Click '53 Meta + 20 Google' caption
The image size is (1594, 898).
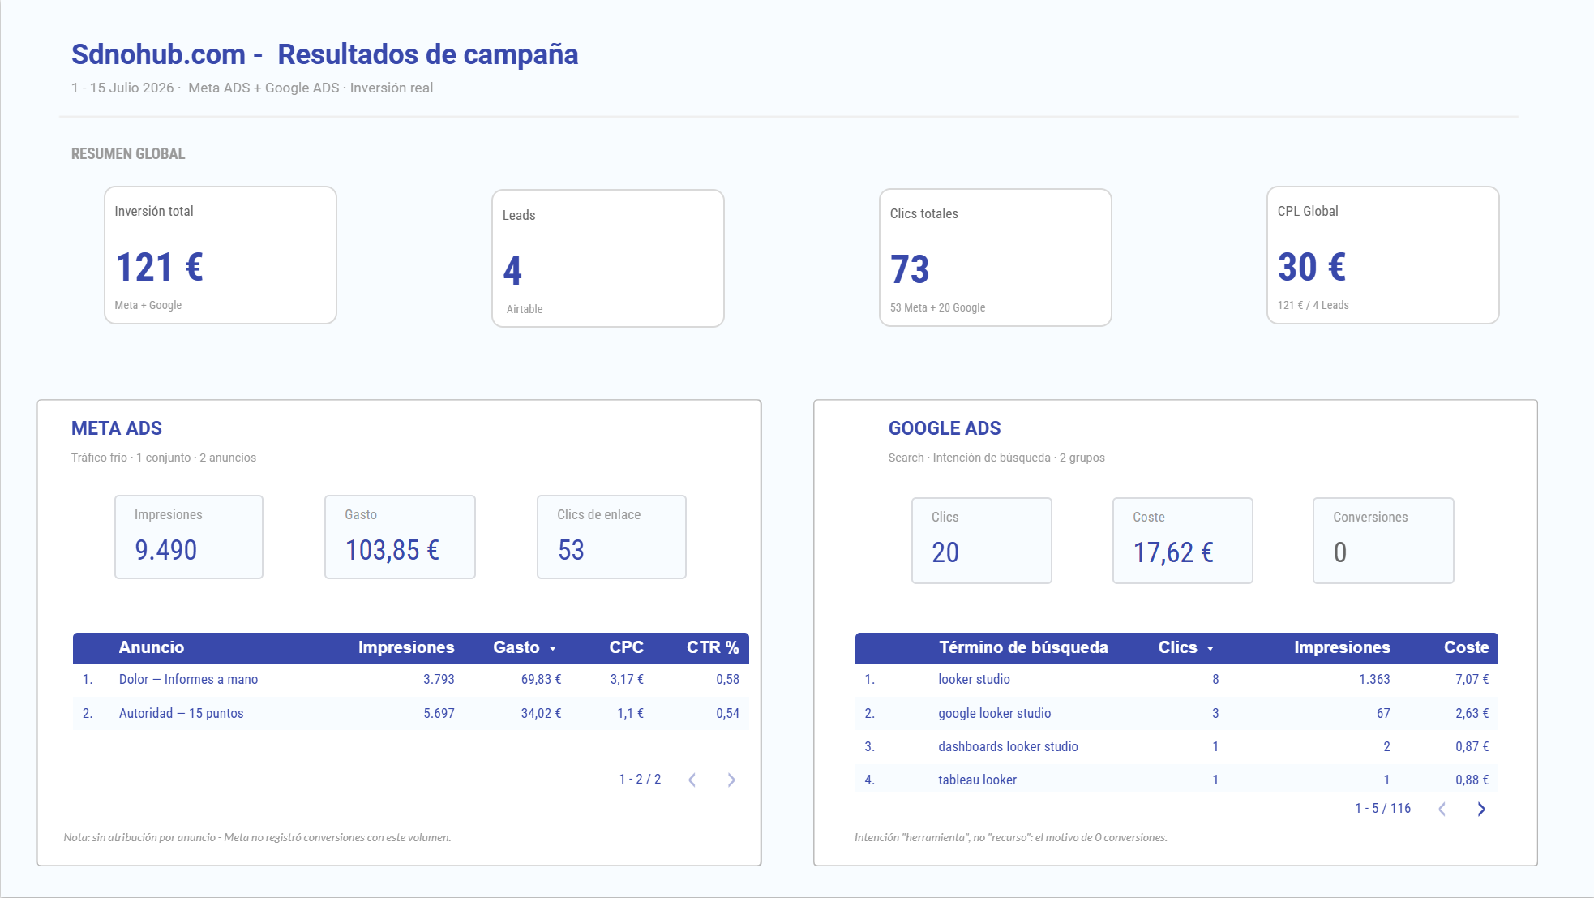[x=937, y=307]
